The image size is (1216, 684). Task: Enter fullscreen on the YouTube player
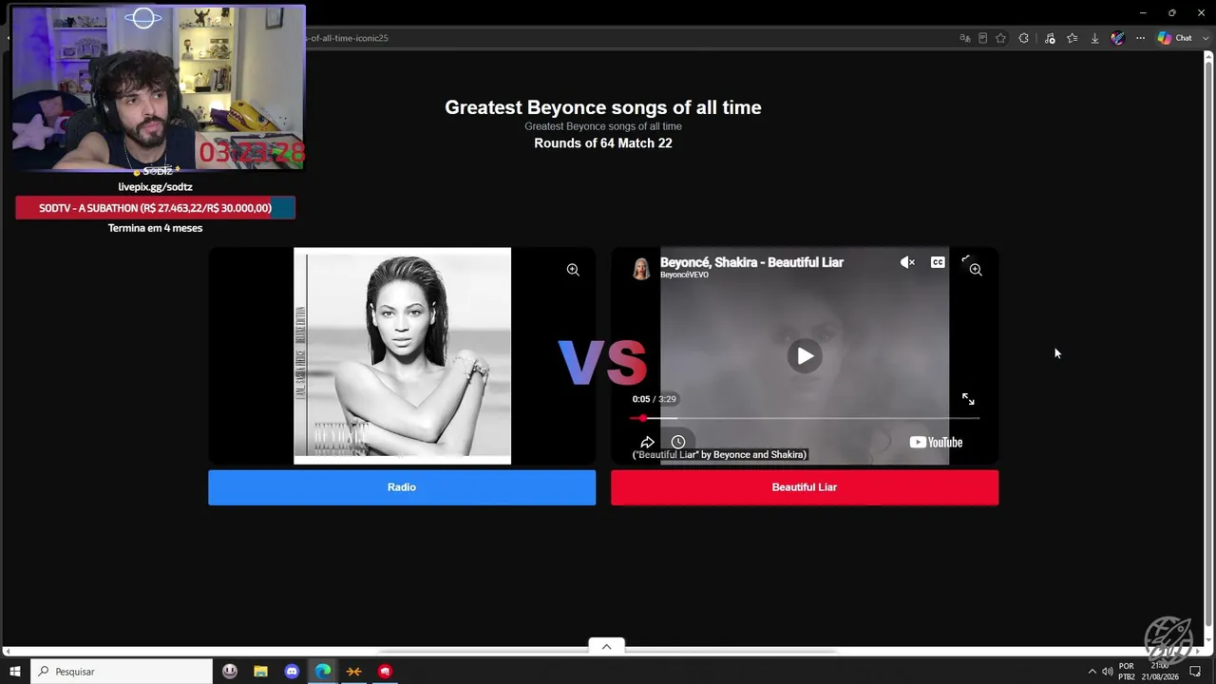tap(968, 399)
